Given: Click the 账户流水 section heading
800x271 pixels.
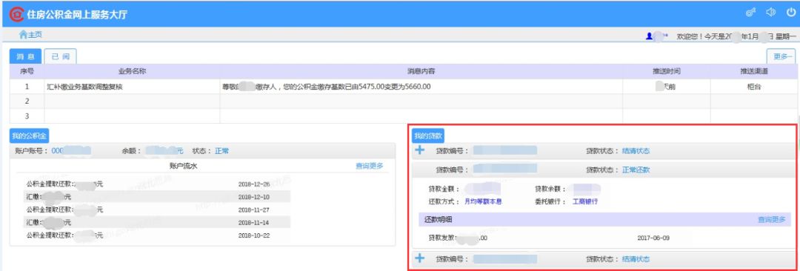Looking at the screenshot, I should (183, 165).
